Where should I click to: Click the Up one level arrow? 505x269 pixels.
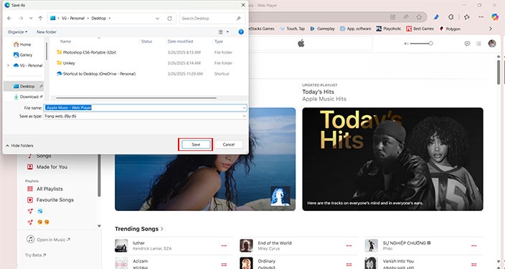point(40,19)
